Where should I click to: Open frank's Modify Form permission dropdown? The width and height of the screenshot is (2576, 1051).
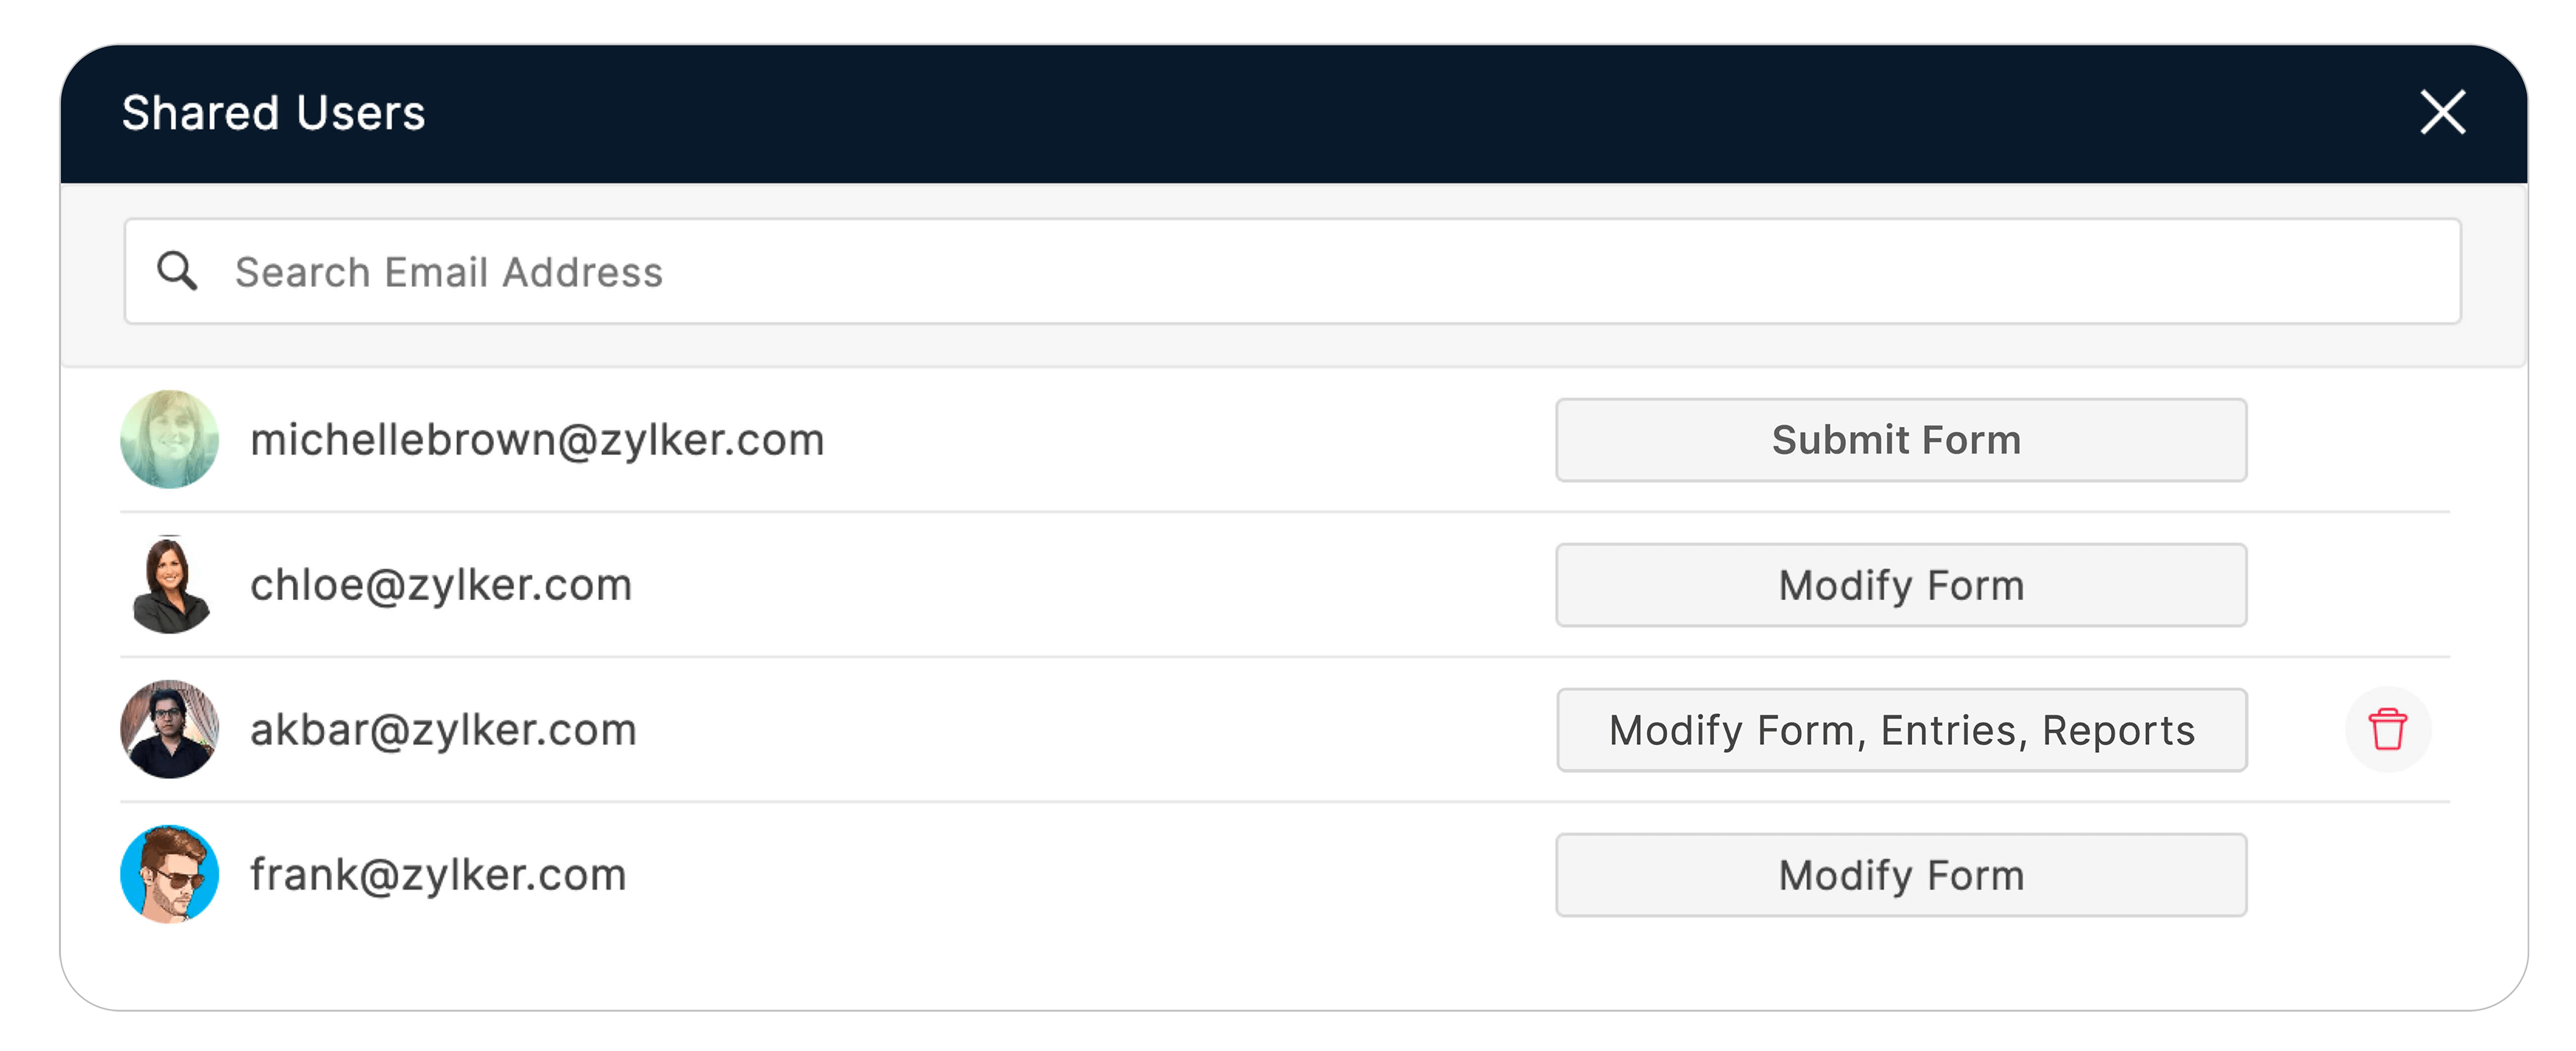[1900, 875]
